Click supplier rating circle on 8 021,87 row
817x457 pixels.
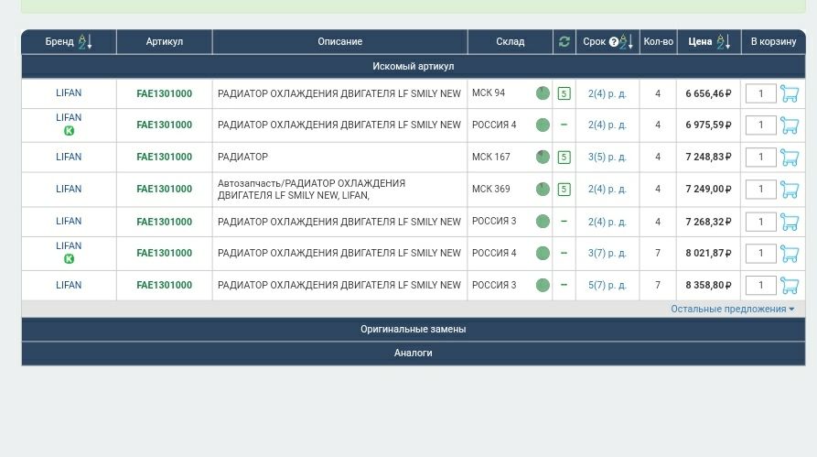point(543,253)
